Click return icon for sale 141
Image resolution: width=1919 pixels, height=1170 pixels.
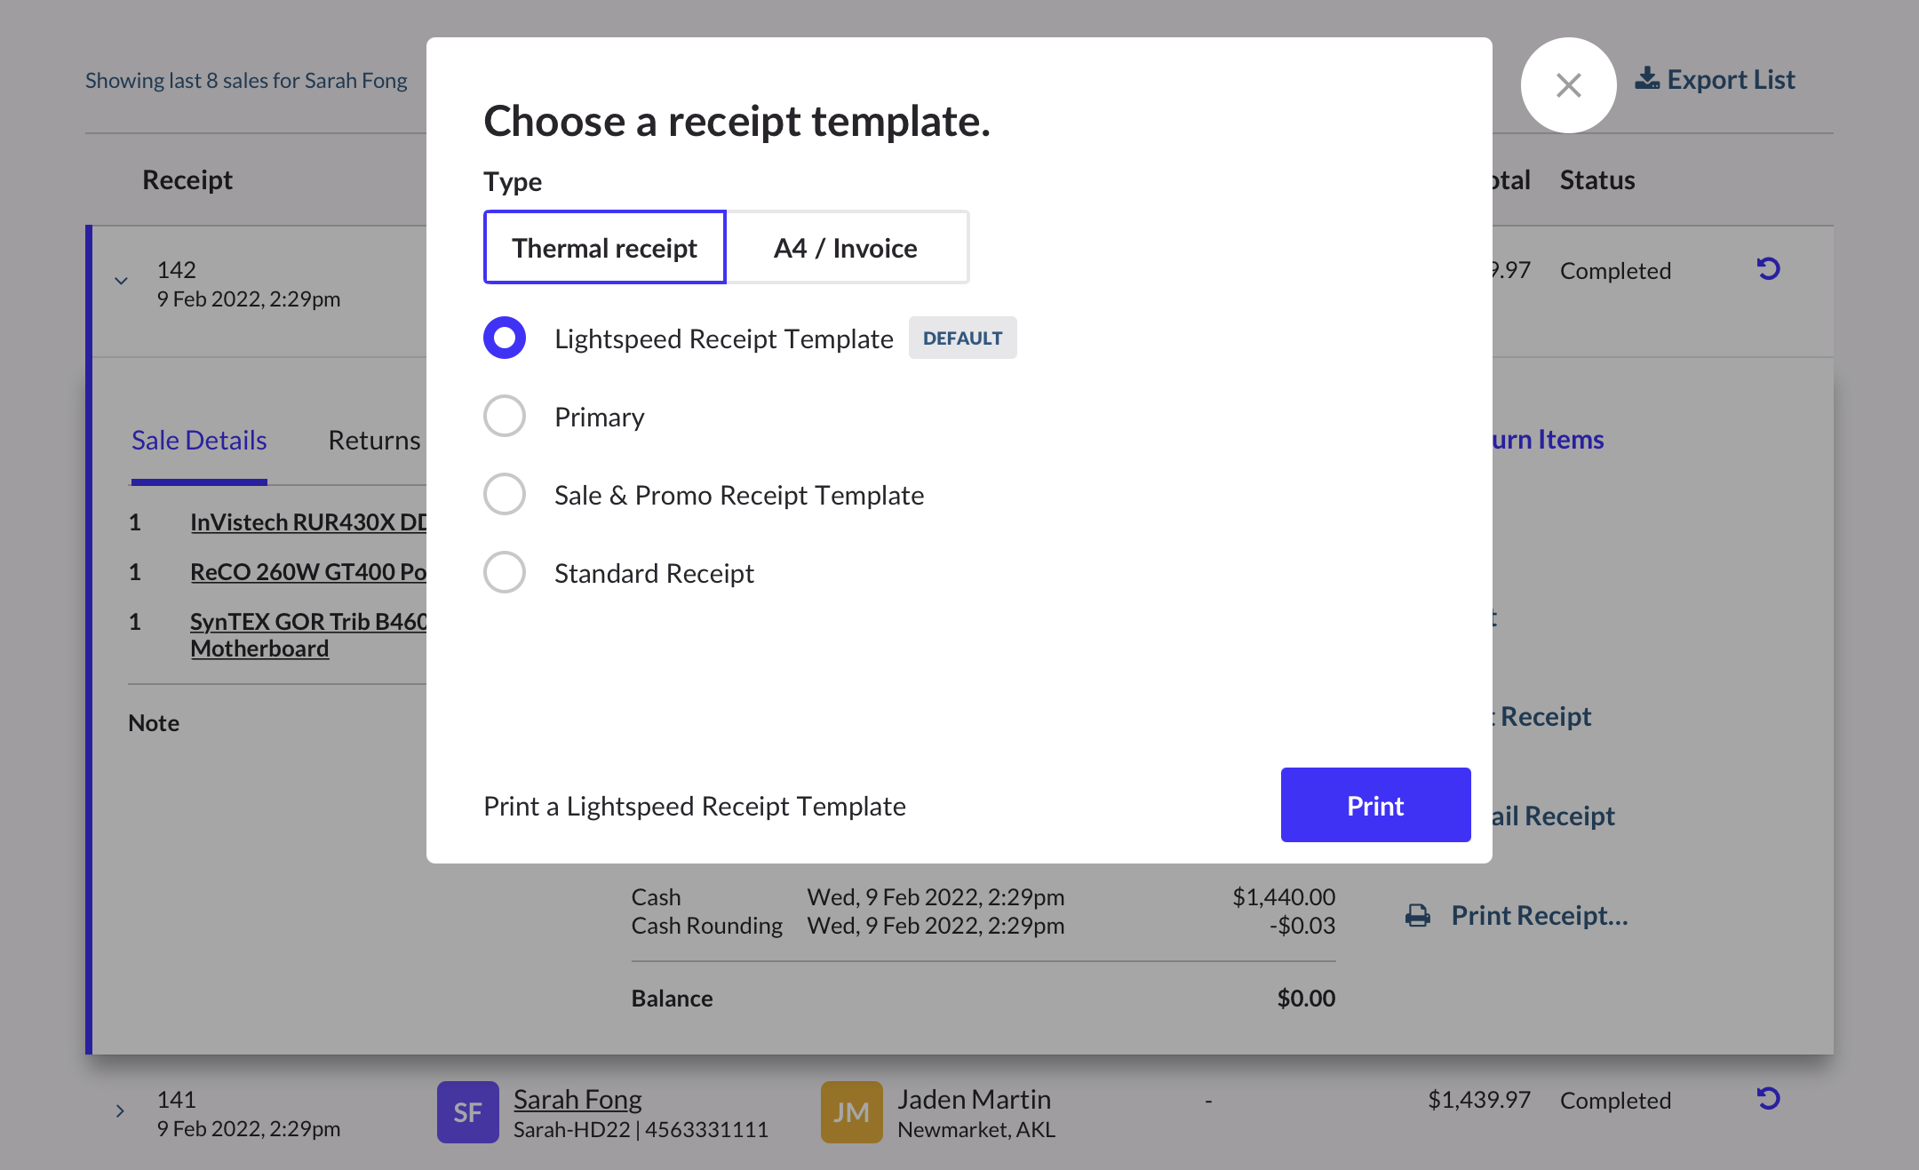tap(1768, 1099)
